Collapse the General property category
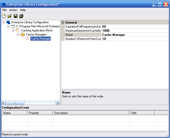Image resolution: width=170 pixels, height=138 pixels. tap(63, 22)
